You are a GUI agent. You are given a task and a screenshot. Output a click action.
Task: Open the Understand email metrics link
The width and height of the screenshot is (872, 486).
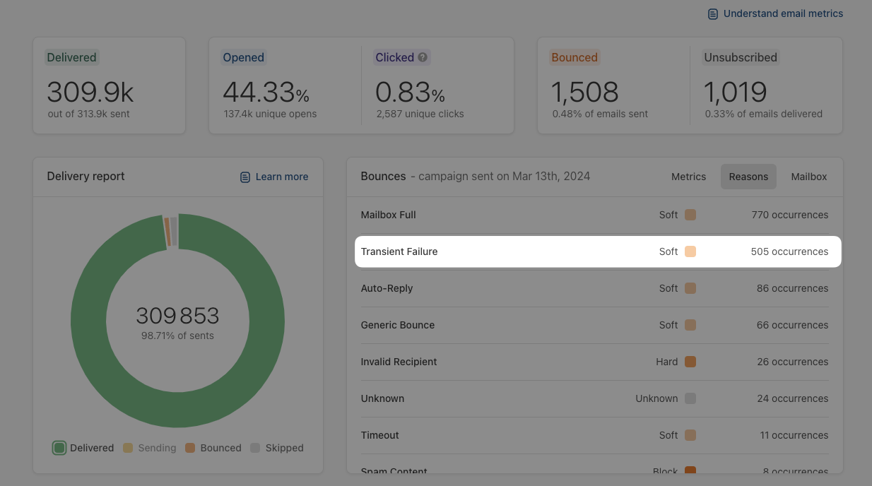point(783,13)
